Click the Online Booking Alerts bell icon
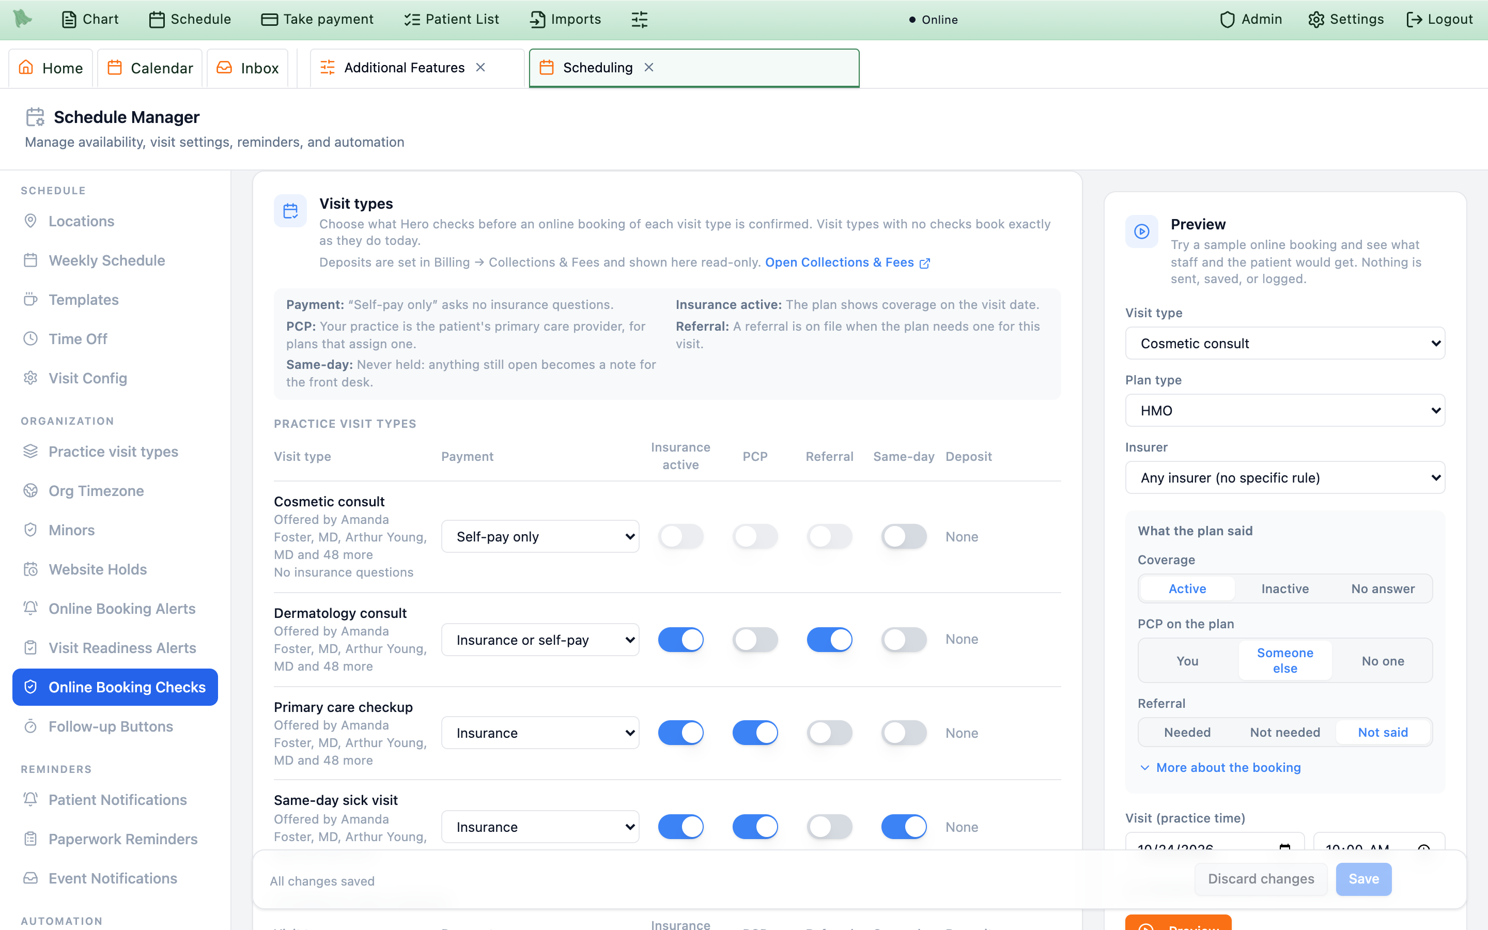1488x930 pixels. point(30,608)
